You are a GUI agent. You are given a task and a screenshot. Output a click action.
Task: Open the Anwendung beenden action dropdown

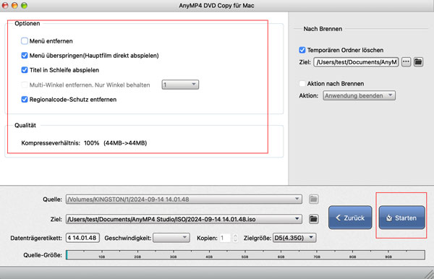(359, 95)
